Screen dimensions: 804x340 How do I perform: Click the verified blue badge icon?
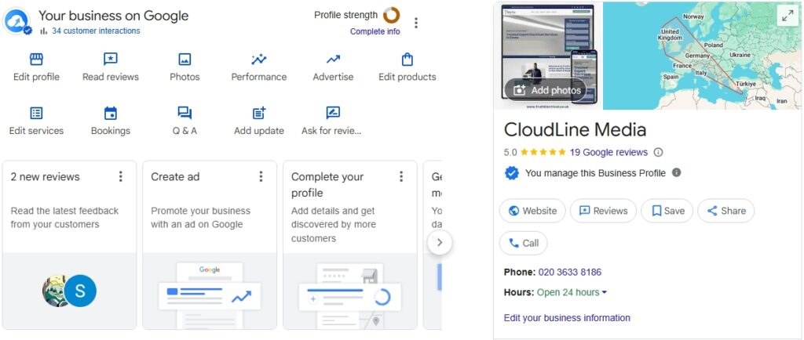pos(511,173)
